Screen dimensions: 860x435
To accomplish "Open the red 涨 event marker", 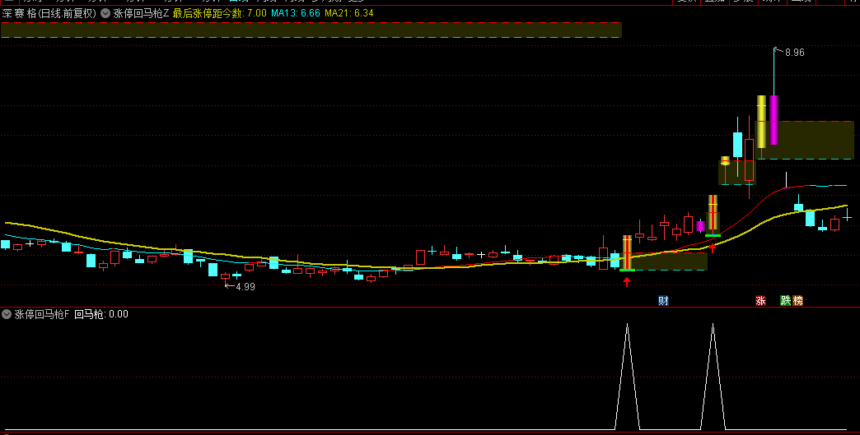I will 760,300.
